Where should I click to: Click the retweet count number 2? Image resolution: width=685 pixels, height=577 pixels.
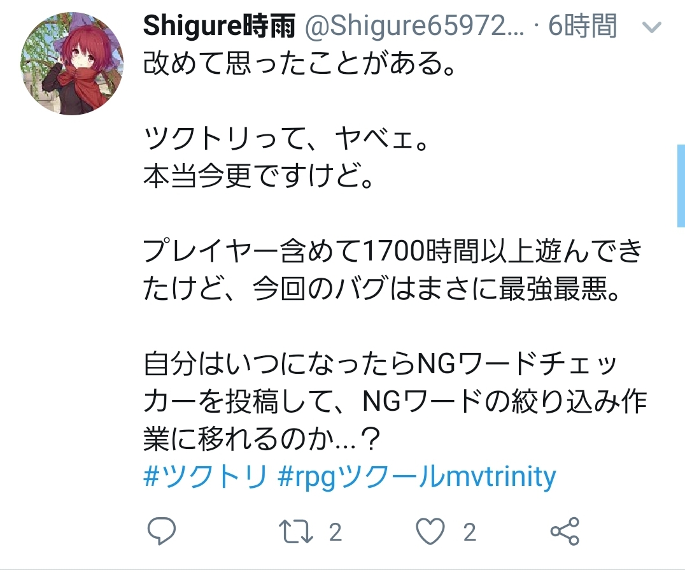click(335, 532)
